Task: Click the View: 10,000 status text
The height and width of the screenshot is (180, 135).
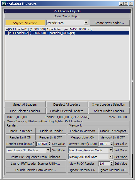Action: pyautogui.click(x=118, y=117)
